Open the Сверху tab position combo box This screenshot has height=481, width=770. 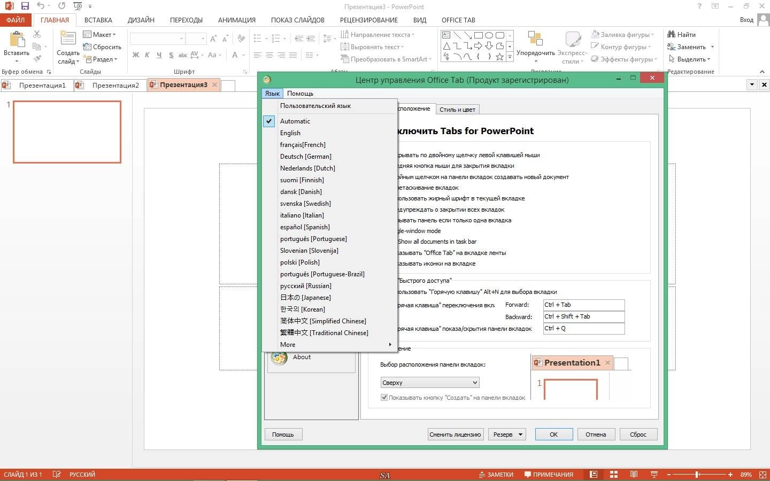coord(430,383)
